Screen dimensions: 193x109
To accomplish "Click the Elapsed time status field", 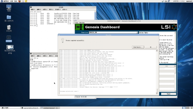I will click(85, 97).
